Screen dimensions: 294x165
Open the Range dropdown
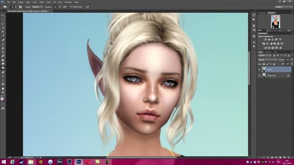click(37, 7)
